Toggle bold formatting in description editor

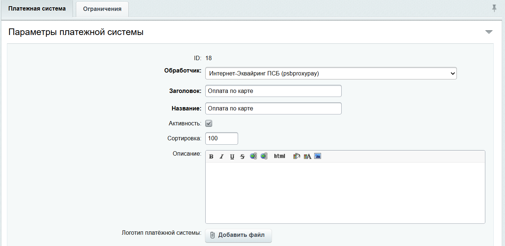[x=211, y=156]
